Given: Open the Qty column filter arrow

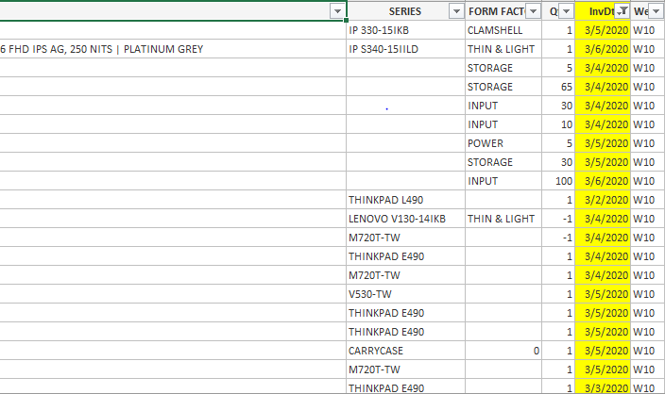Looking at the screenshot, I should [566, 11].
